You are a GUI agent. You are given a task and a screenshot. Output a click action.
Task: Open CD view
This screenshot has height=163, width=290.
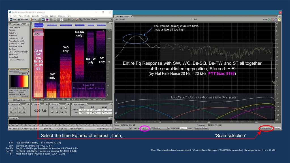coord(33,19)
